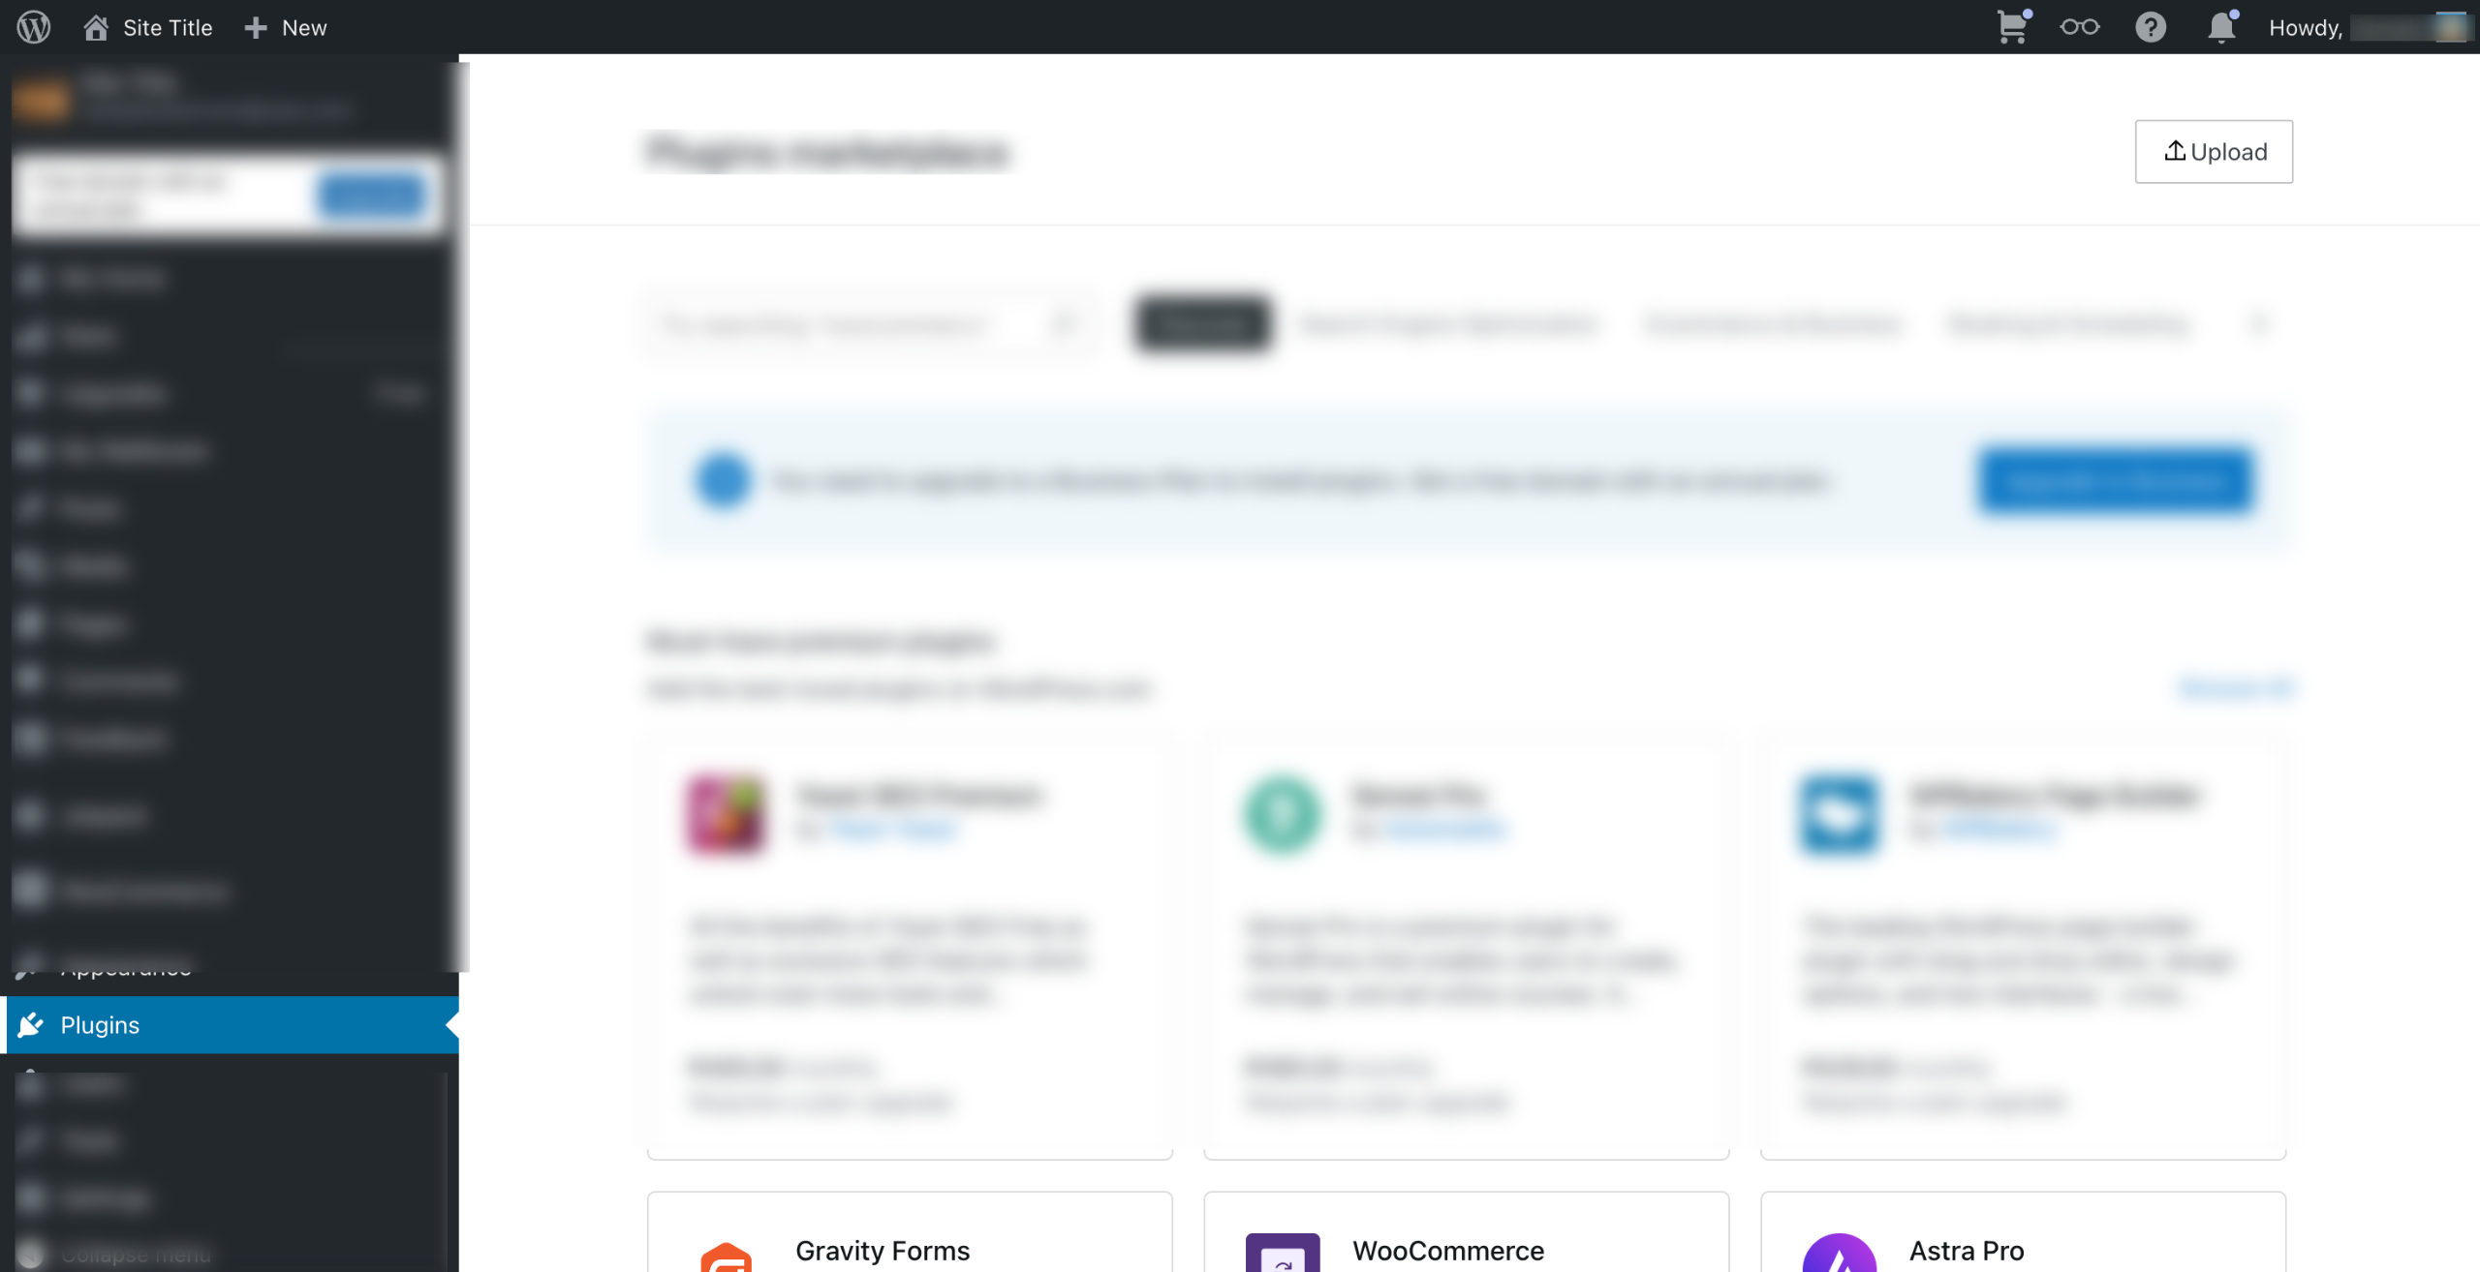Click the help question mark icon

click(2151, 27)
